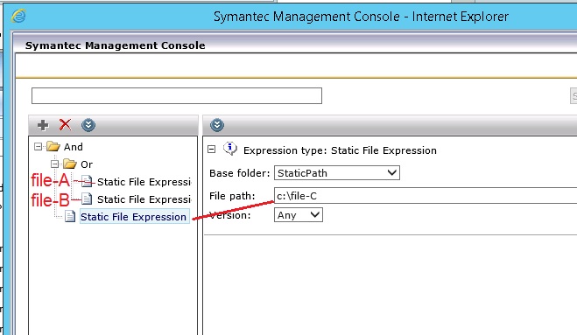Image resolution: width=577 pixels, height=335 pixels.
Task: Click the info speech-bubble icon
Action: (x=230, y=149)
